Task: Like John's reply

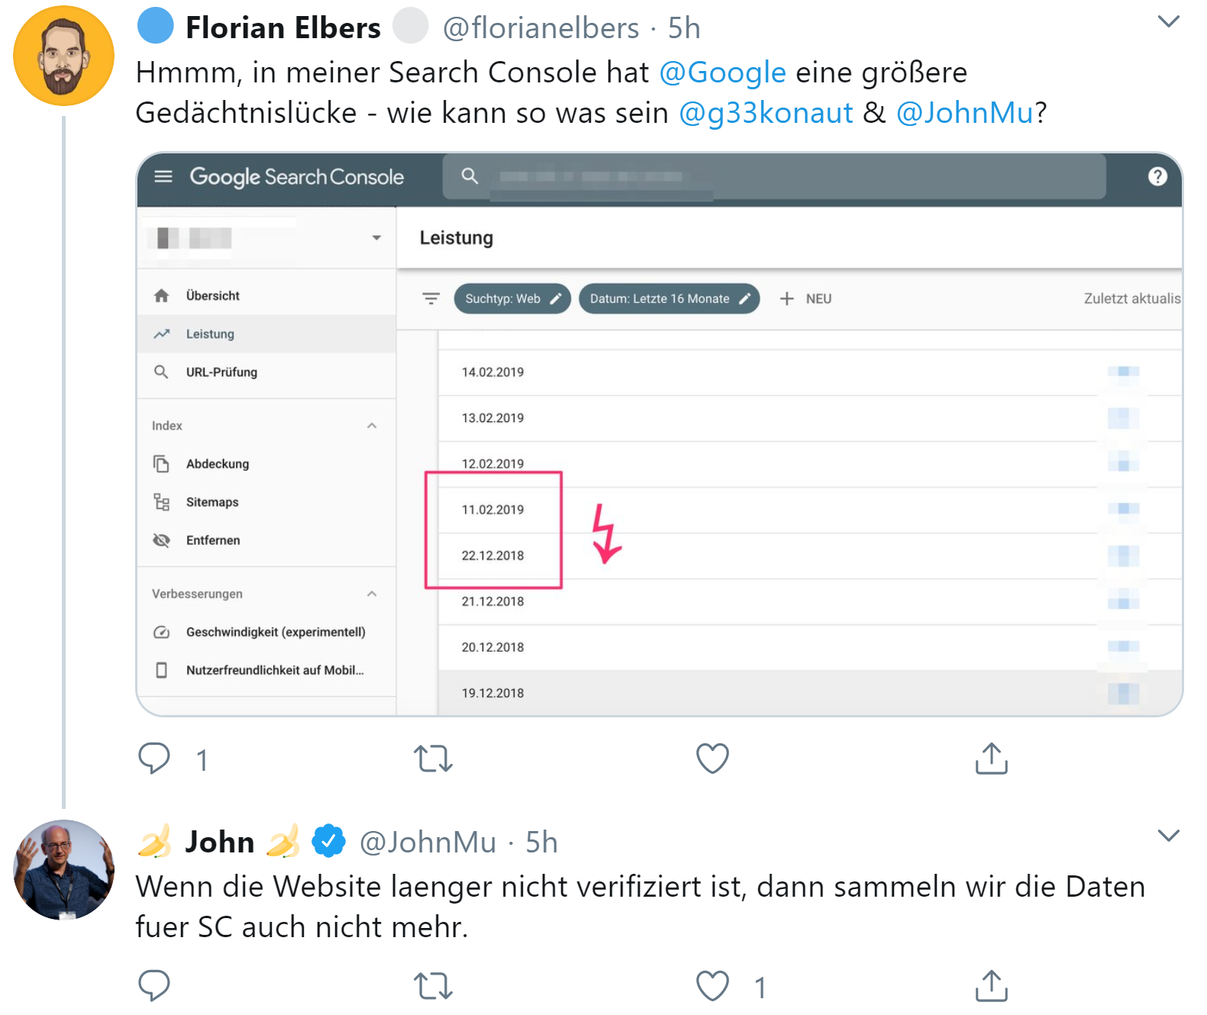Action: click(x=711, y=986)
